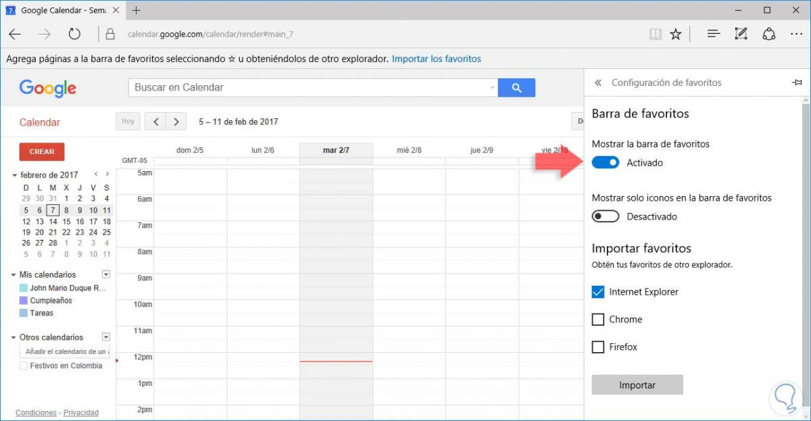This screenshot has width=811, height=421.
Task: Open the Calendar search options dropdown arrow
Action: click(x=492, y=88)
